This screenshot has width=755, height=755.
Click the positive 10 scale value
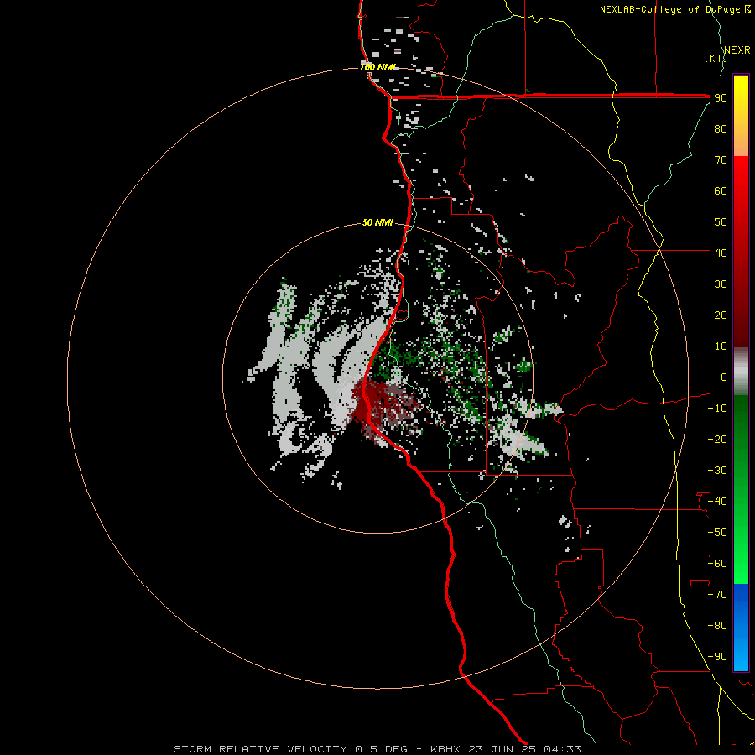click(721, 346)
